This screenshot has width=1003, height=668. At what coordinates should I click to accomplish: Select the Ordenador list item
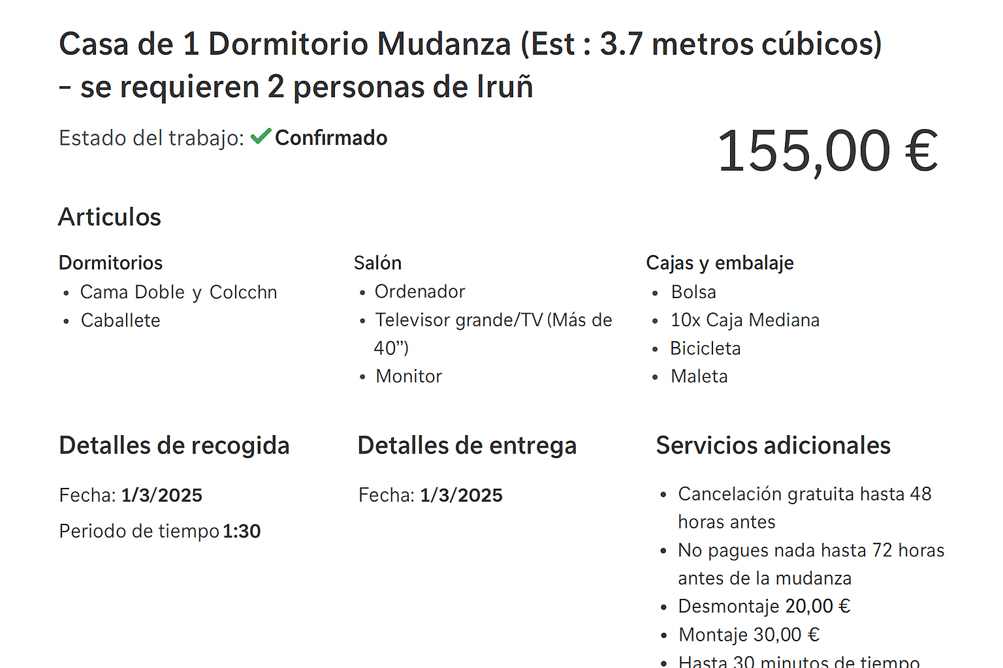tap(419, 292)
